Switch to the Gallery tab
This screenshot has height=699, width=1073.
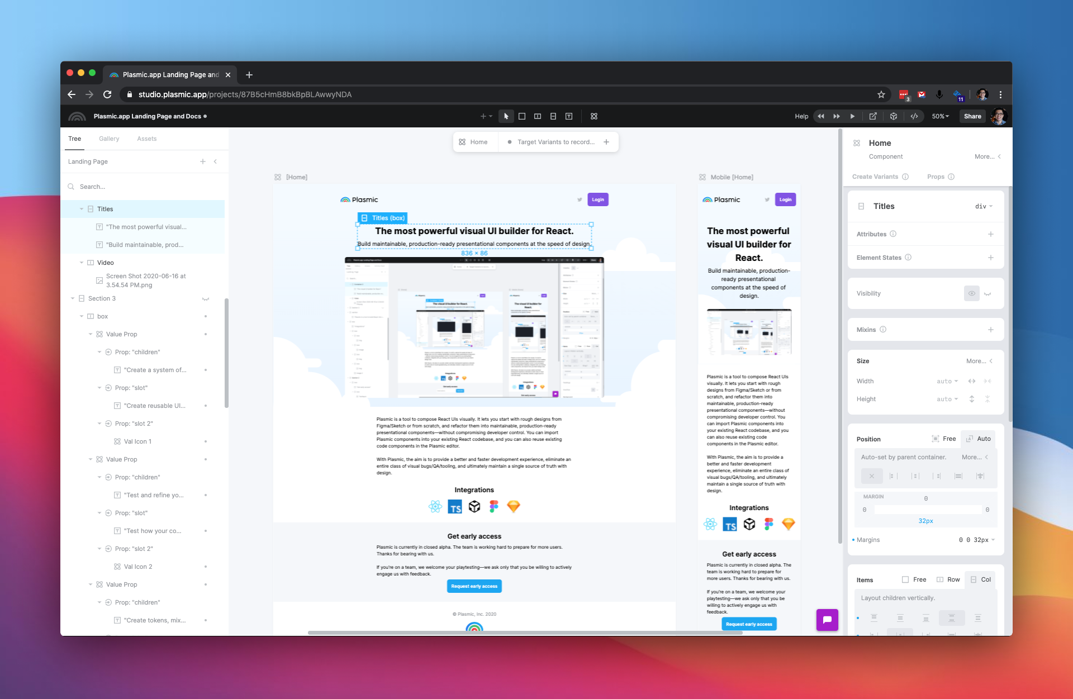(x=110, y=139)
